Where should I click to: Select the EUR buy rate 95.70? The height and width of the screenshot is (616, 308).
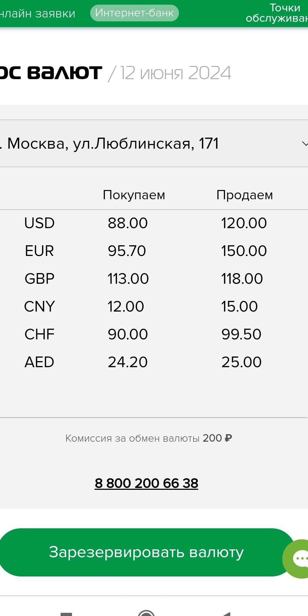click(127, 251)
